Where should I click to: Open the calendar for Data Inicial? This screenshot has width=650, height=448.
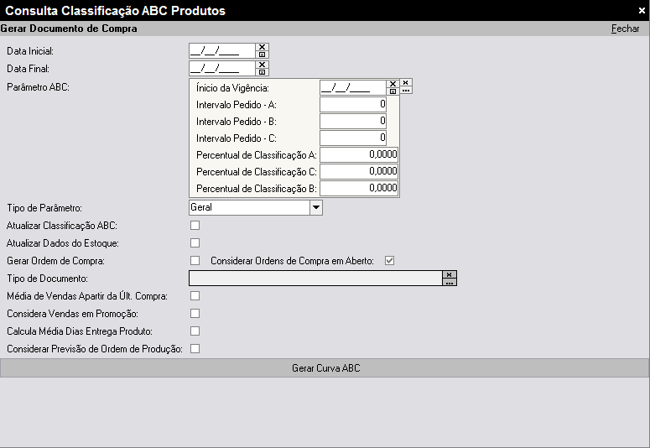[262, 55]
